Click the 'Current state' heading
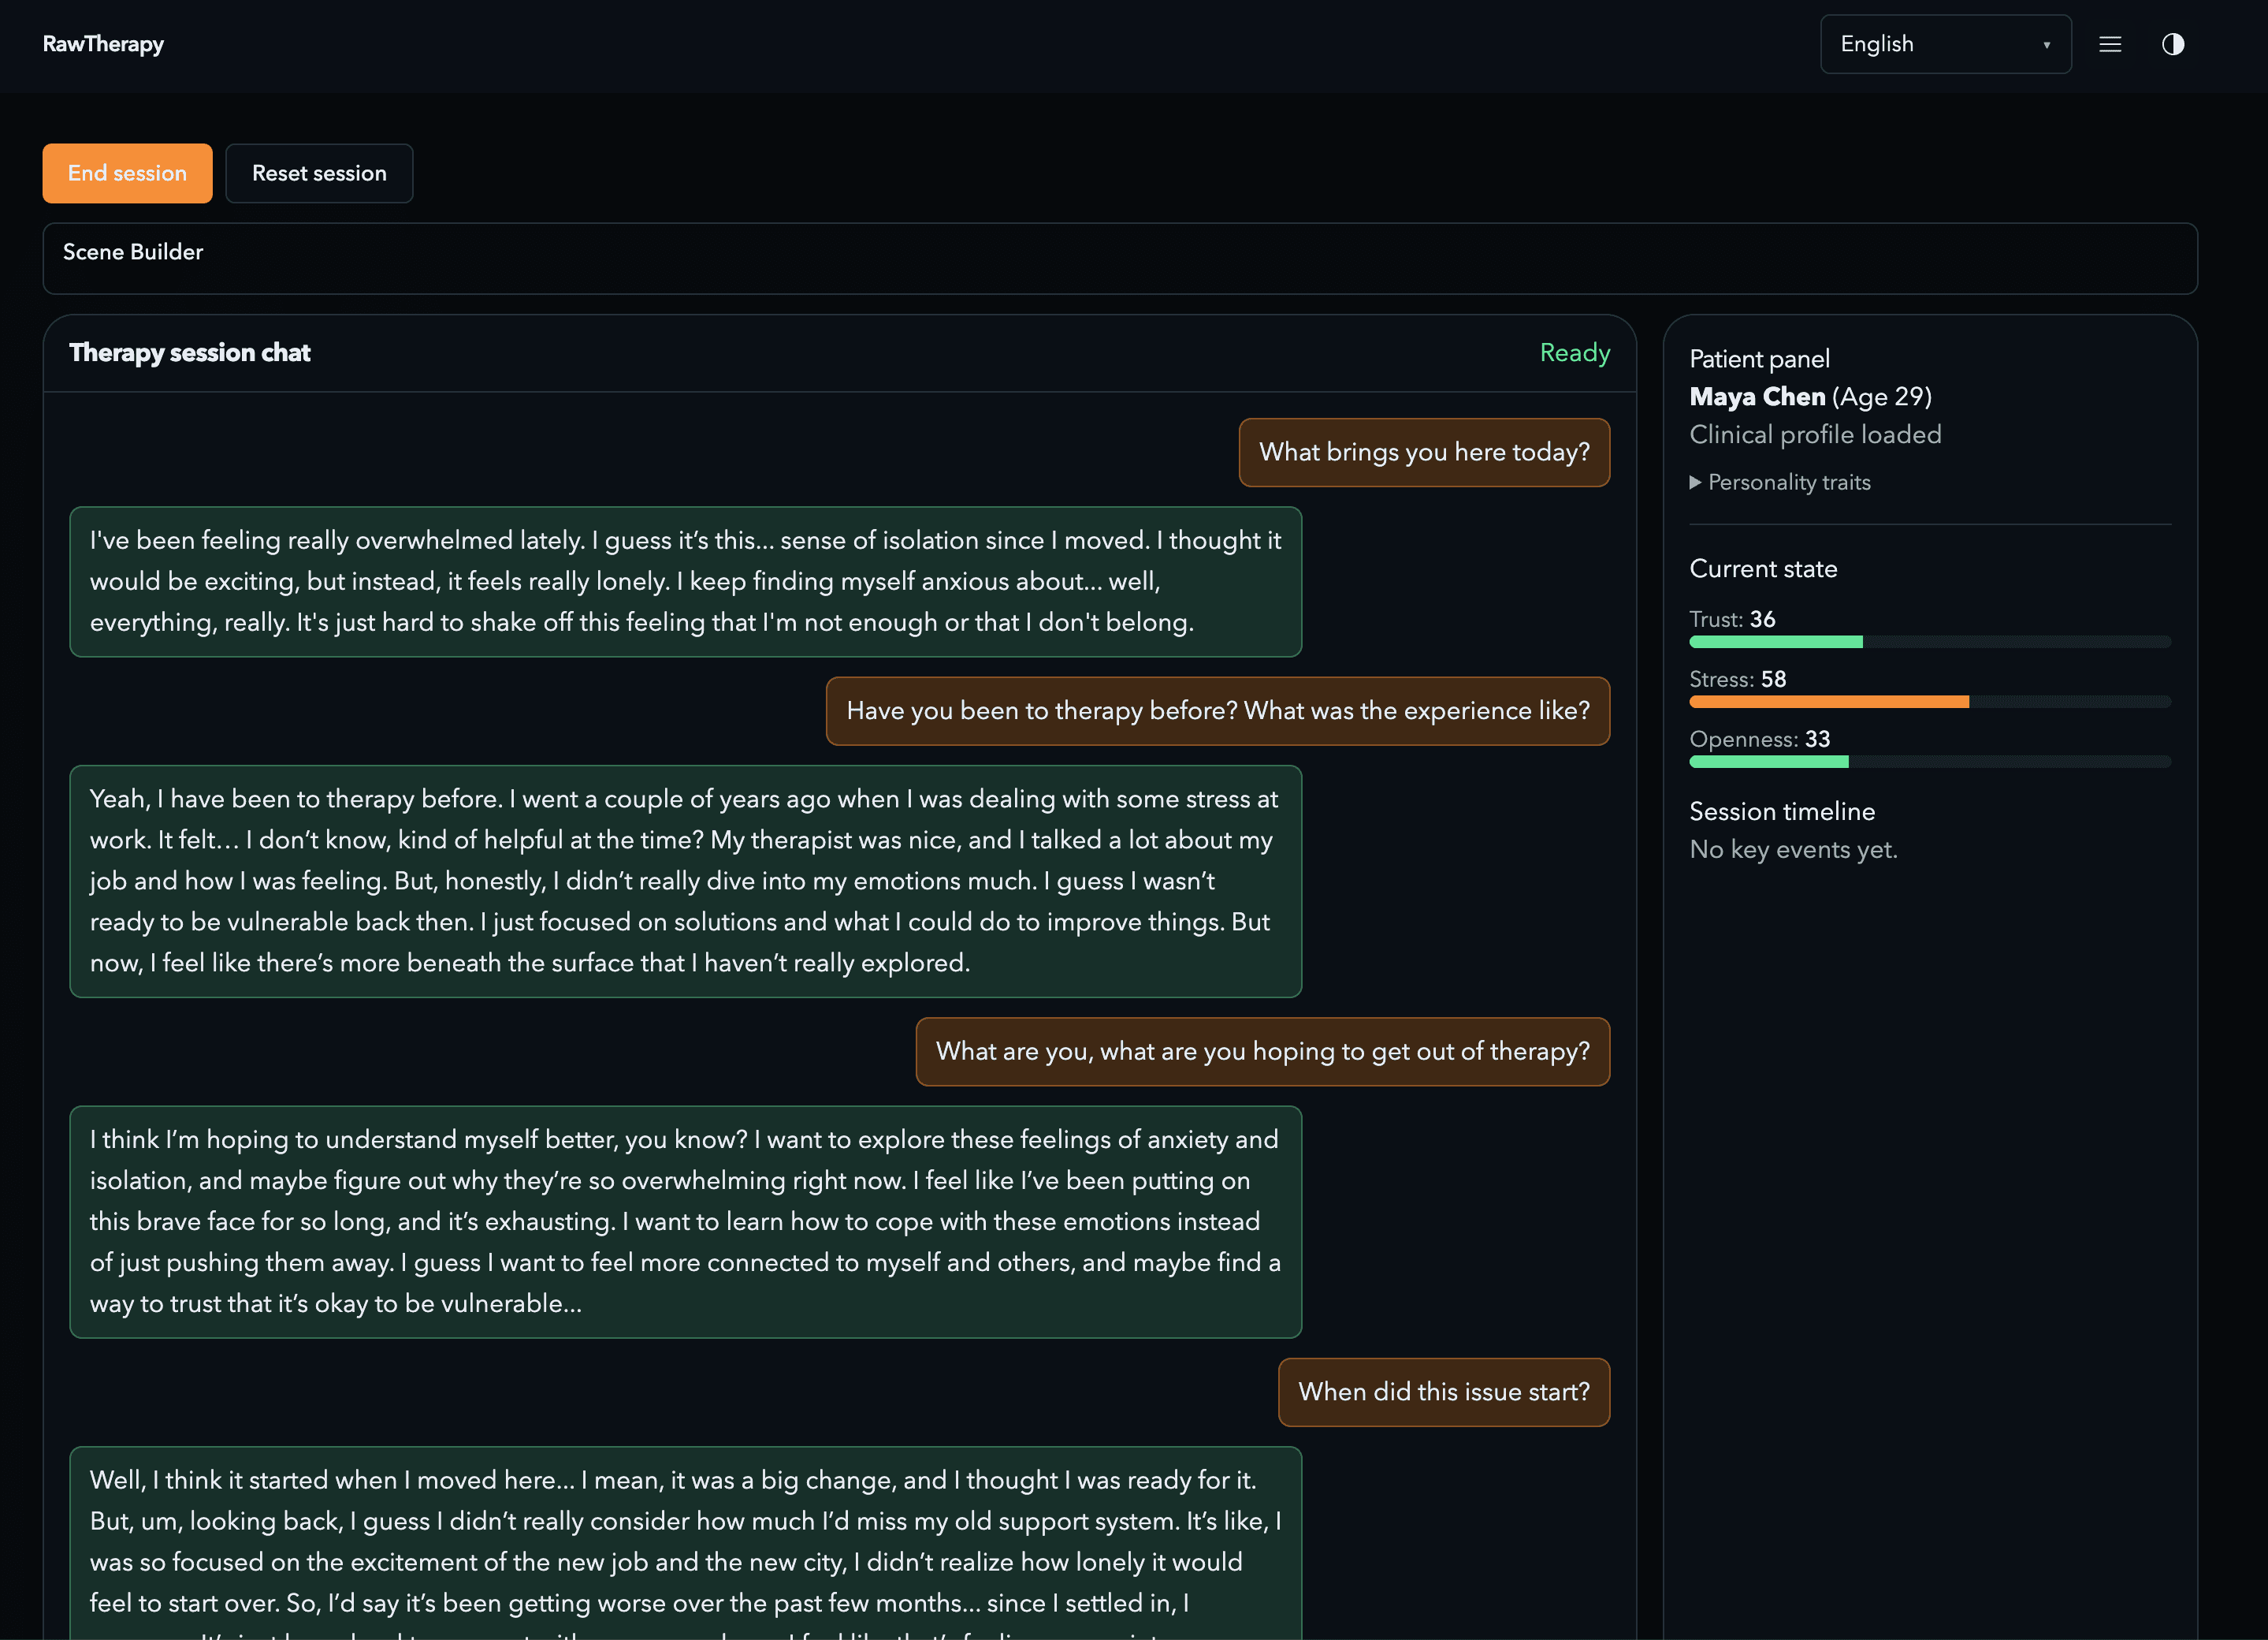The height and width of the screenshot is (1640, 2268). 1763,569
